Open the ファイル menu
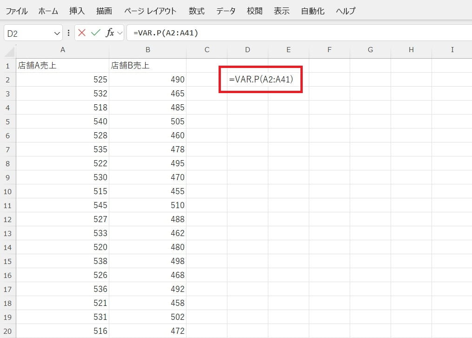 pos(16,11)
